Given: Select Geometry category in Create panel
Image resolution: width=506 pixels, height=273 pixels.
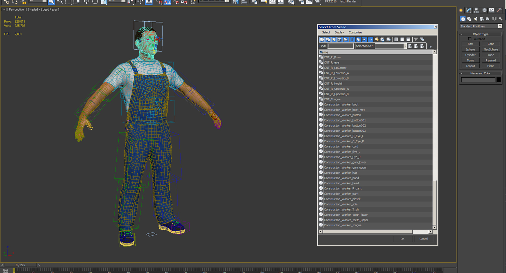Looking at the screenshot, I should pos(463,19).
